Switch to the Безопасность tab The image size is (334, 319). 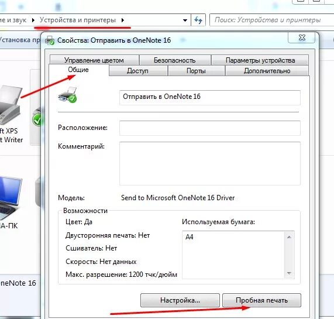(x=175, y=60)
